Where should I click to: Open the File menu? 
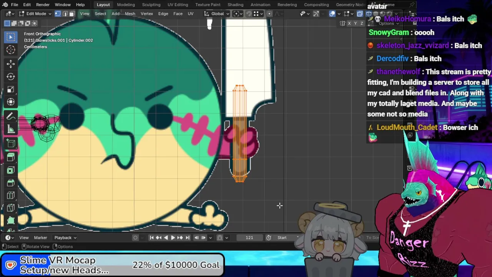15,5
